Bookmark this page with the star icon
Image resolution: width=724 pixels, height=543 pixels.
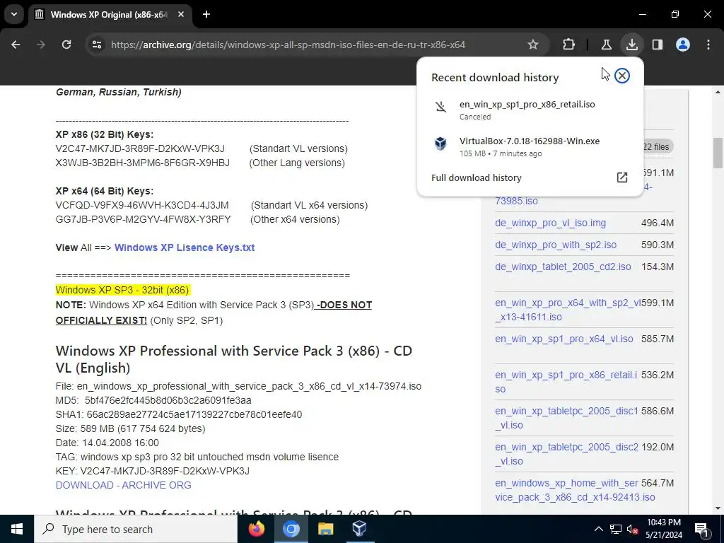click(533, 45)
